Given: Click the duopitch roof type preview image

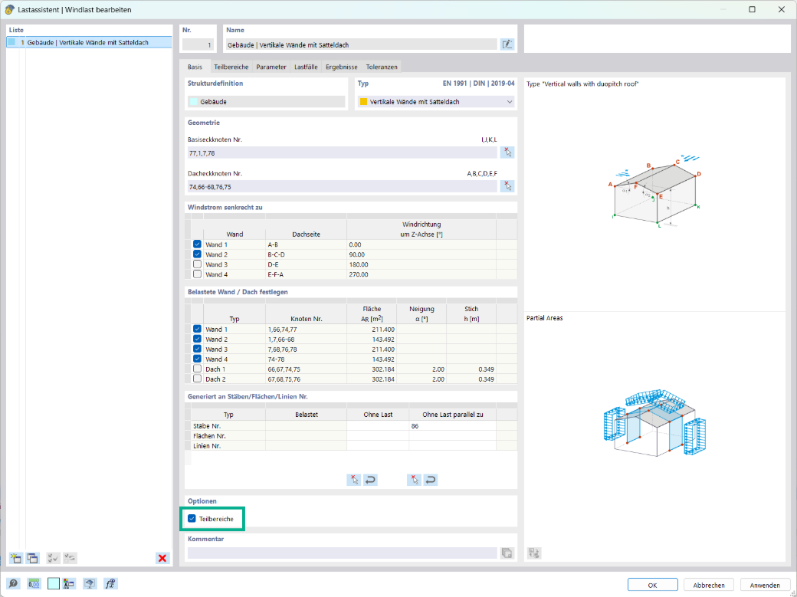Looking at the screenshot, I should [x=654, y=191].
